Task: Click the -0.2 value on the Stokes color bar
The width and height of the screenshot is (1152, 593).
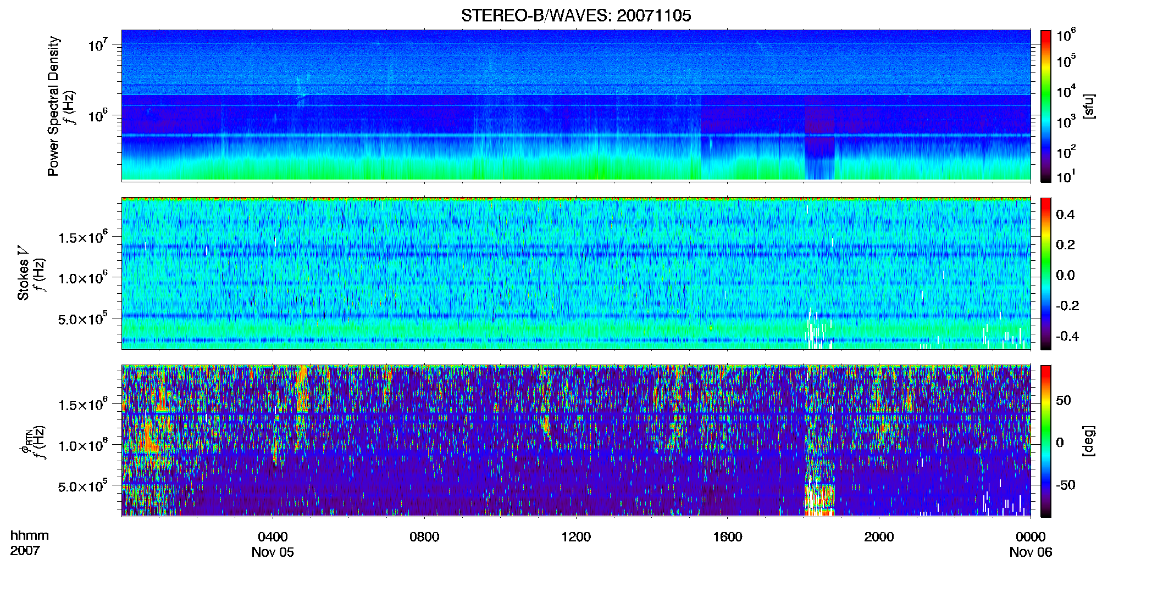Action: (1067, 306)
